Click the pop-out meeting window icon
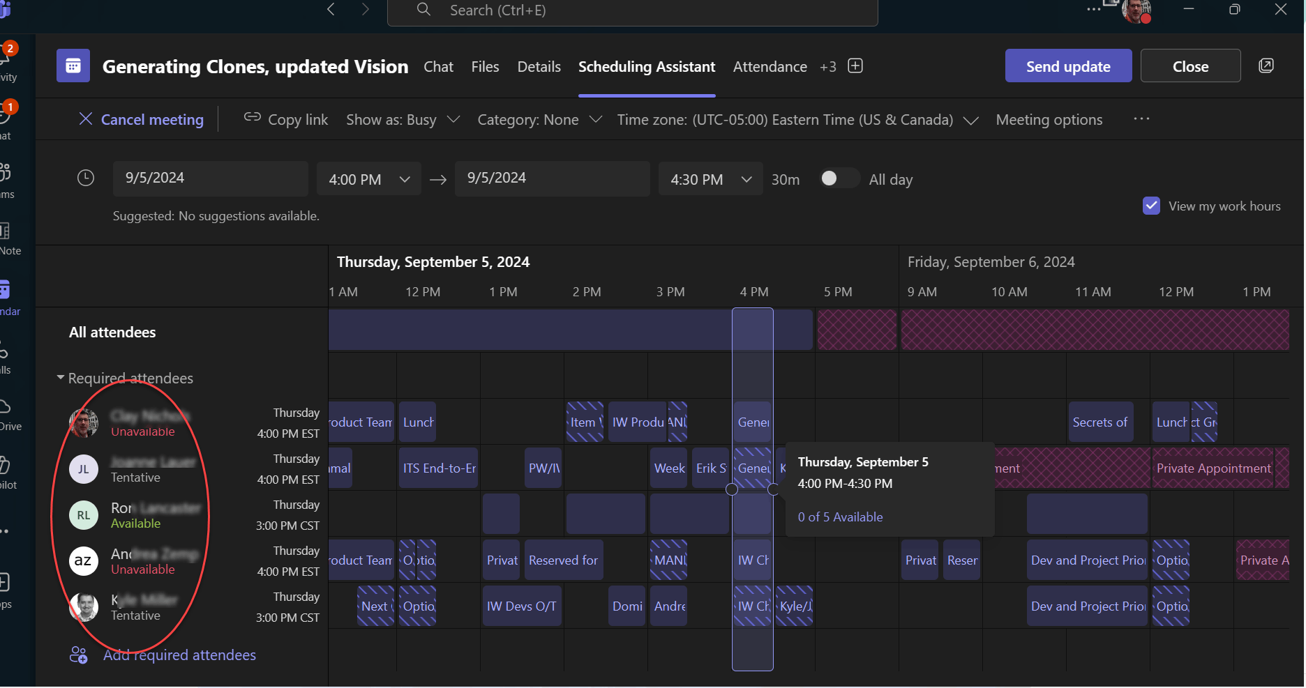 click(x=1266, y=65)
